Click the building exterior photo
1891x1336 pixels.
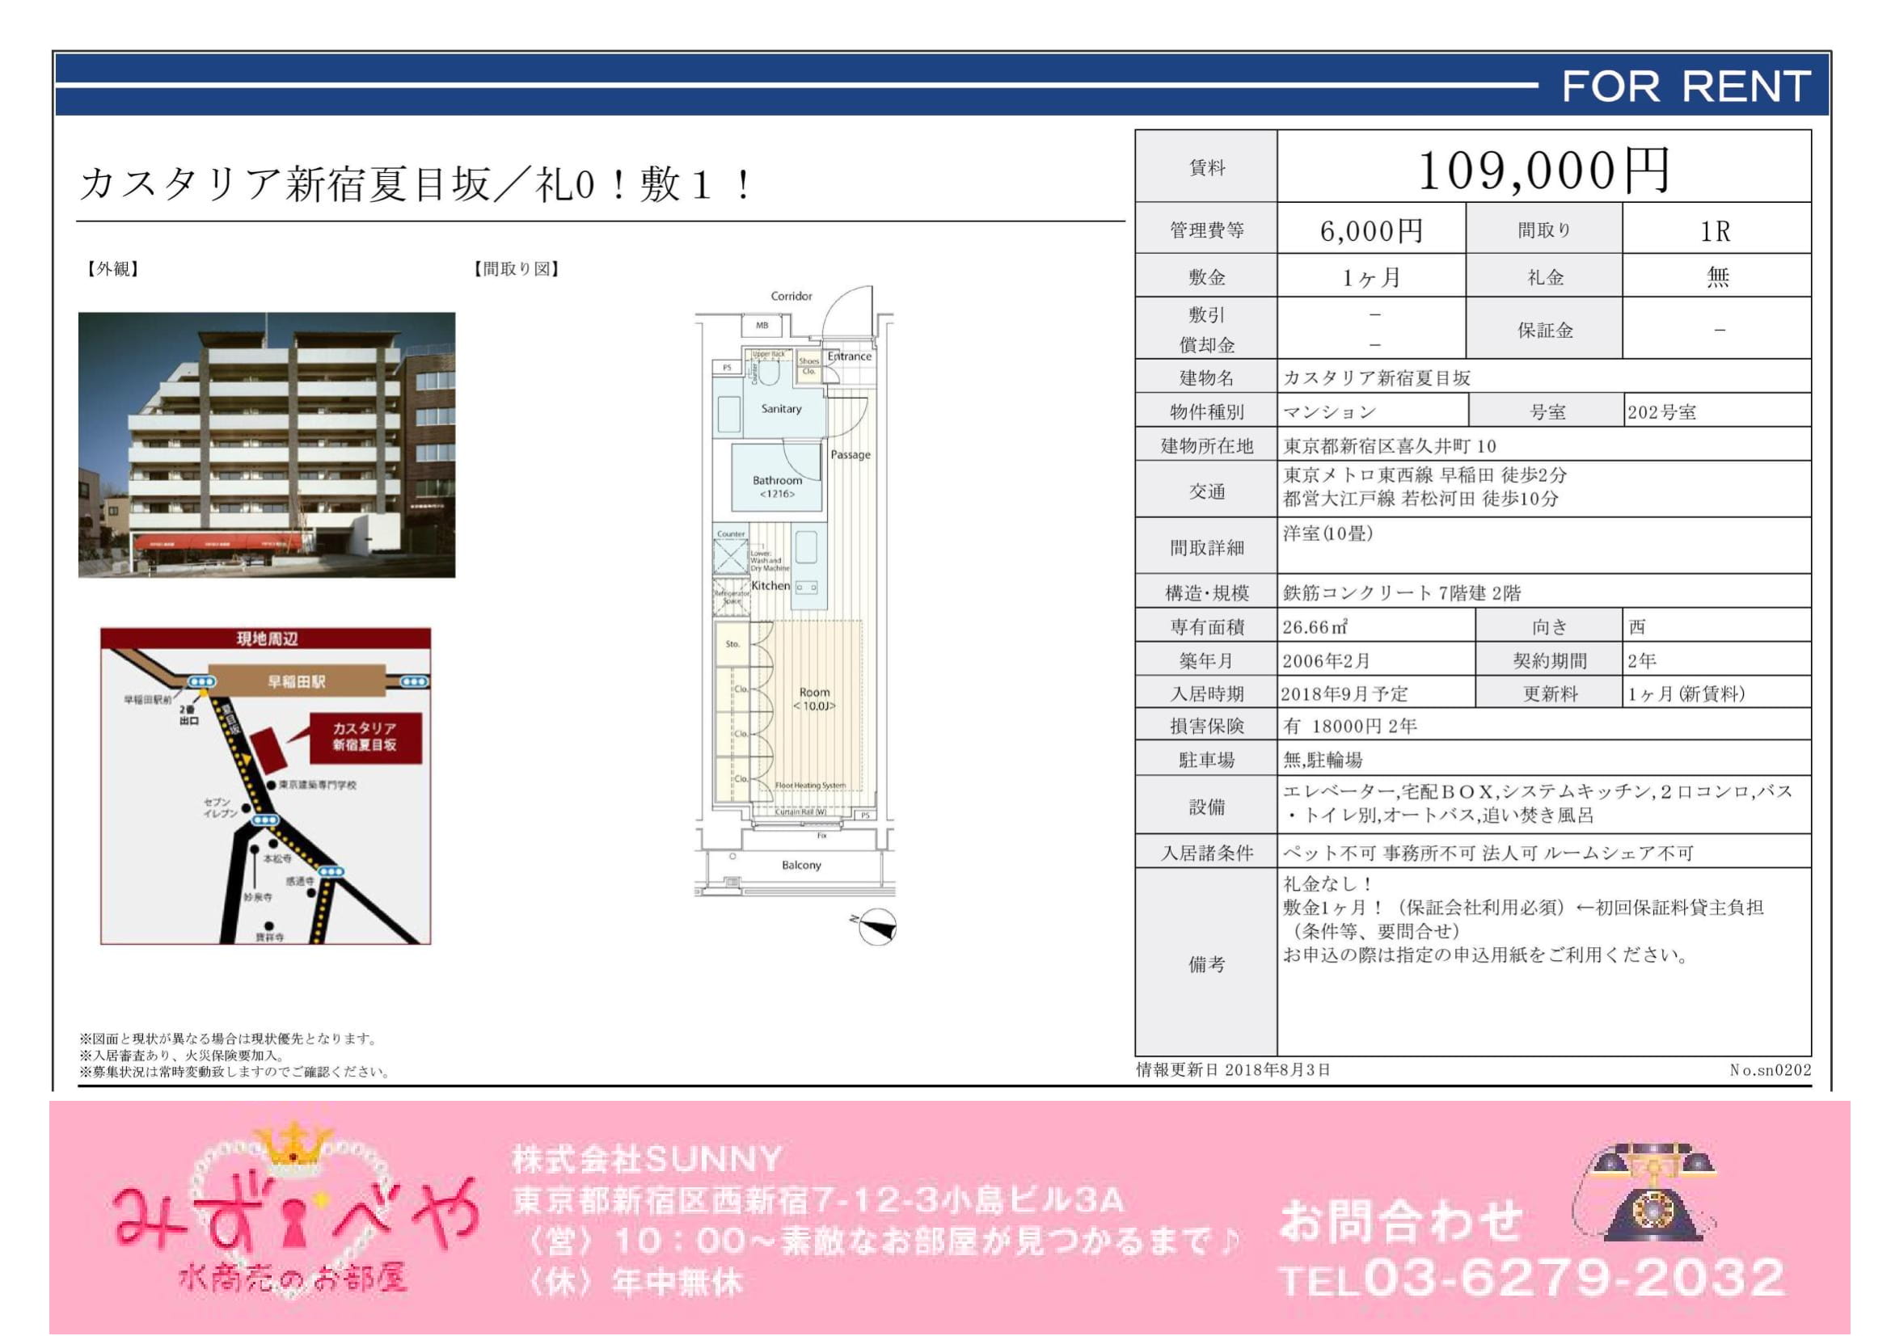(x=267, y=445)
